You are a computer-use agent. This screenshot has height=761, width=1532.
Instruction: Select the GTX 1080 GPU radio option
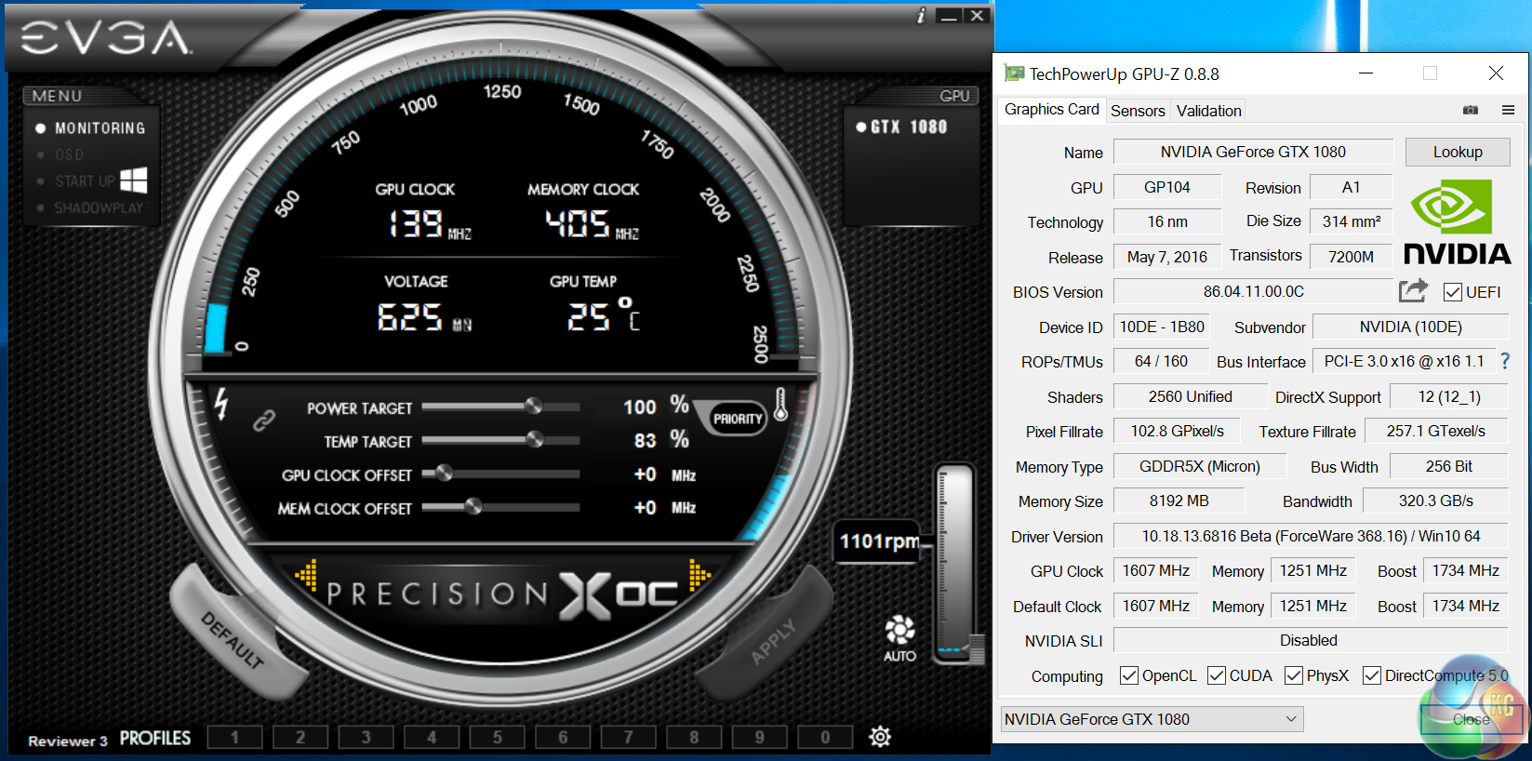[x=861, y=127]
